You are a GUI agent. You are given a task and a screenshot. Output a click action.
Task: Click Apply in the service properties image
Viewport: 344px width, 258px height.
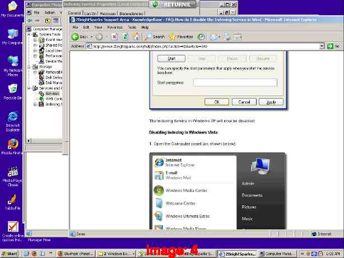271,102
